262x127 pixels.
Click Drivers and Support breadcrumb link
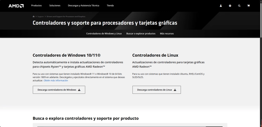point(66,17)
